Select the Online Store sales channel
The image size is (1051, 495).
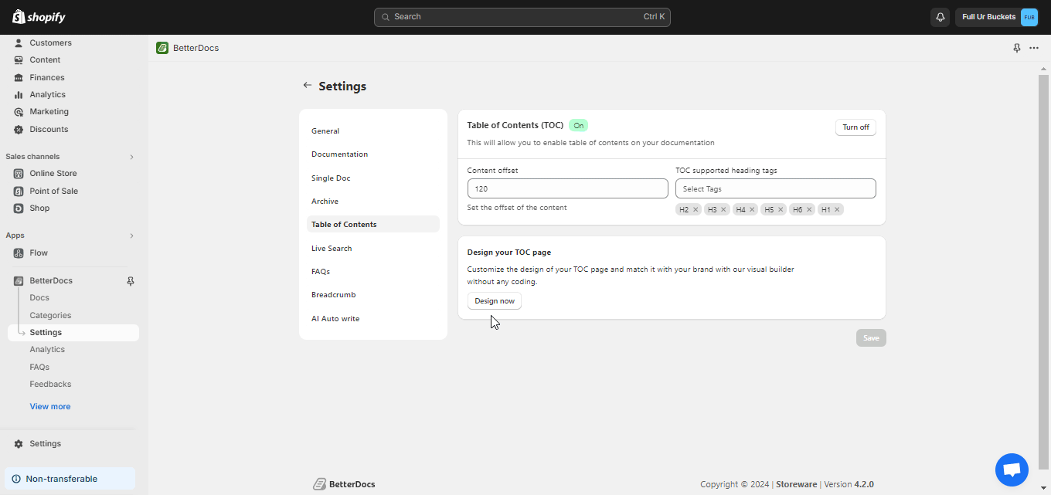pyautogui.click(x=52, y=173)
